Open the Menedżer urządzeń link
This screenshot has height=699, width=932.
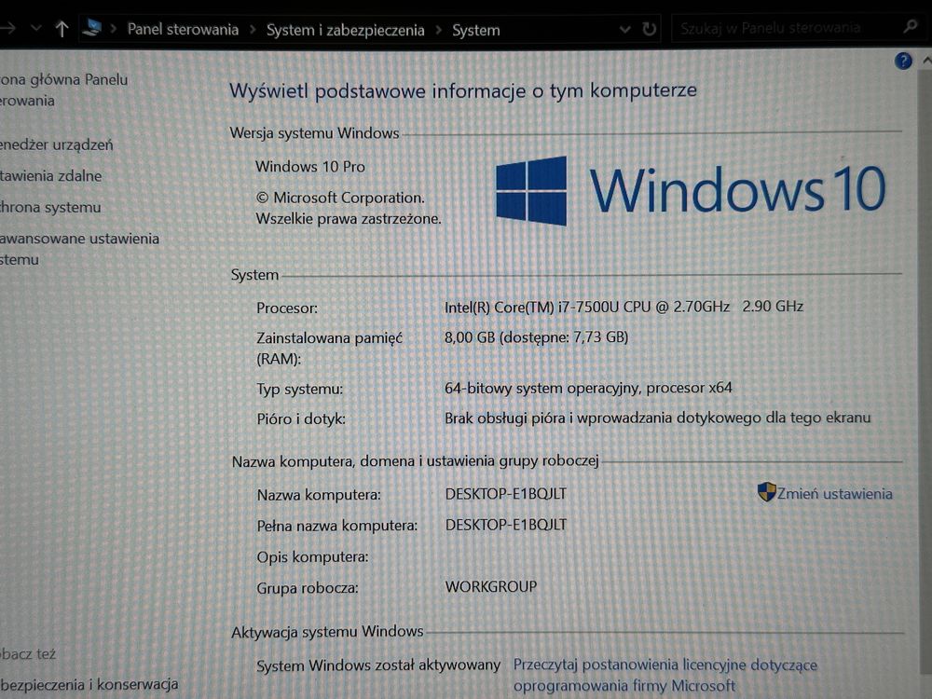(x=57, y=144)
